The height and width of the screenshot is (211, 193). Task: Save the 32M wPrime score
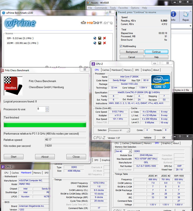tap(100, 38)
